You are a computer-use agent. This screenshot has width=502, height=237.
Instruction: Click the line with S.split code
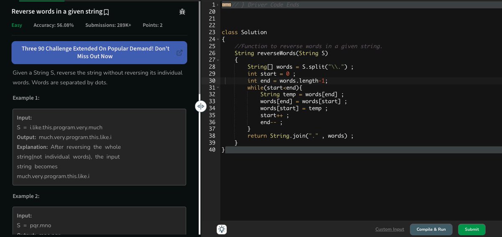pyautogui.click(x=301, y=67)
